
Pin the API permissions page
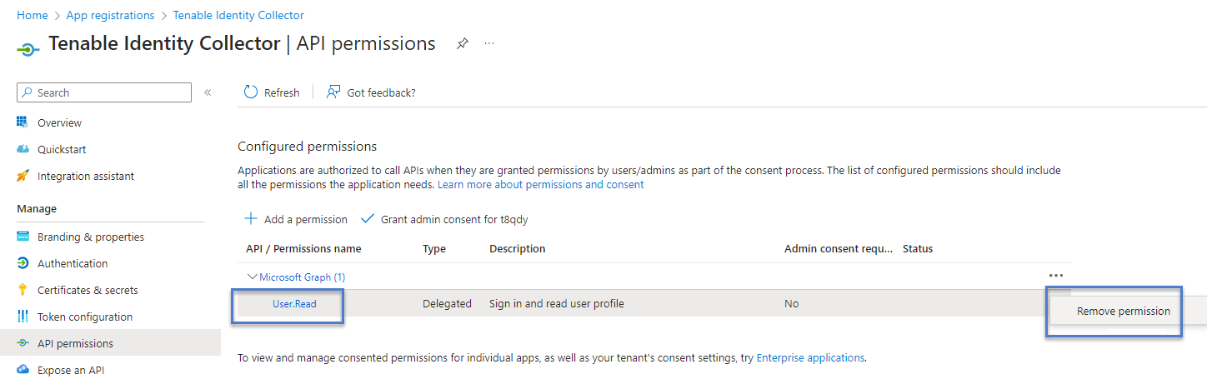coord(462,43)
